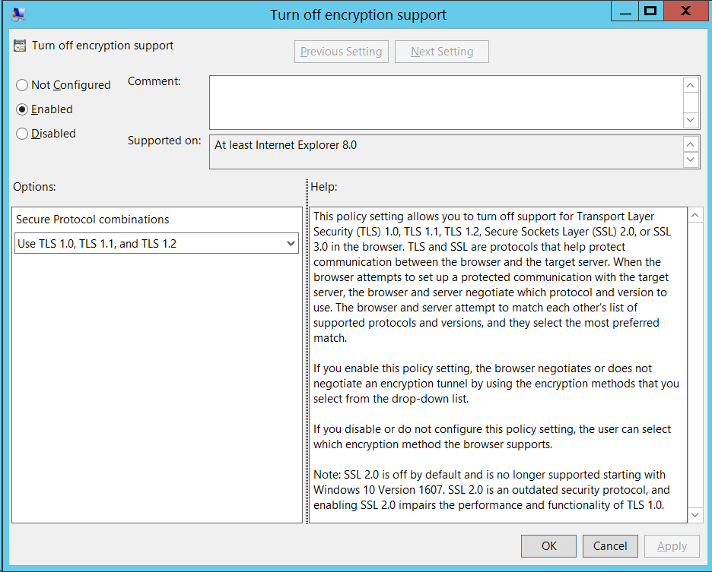
Task: Select the Not Configured radio button
Action: [x=22, y=85]
